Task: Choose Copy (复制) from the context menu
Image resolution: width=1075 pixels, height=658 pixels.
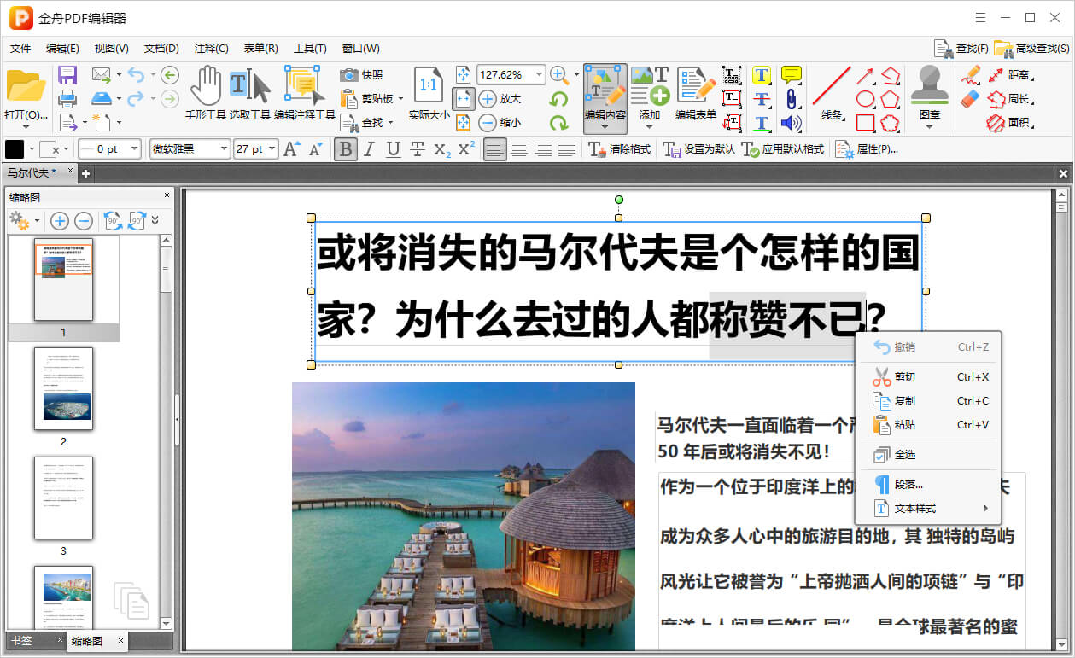Action: pos(904,400)
